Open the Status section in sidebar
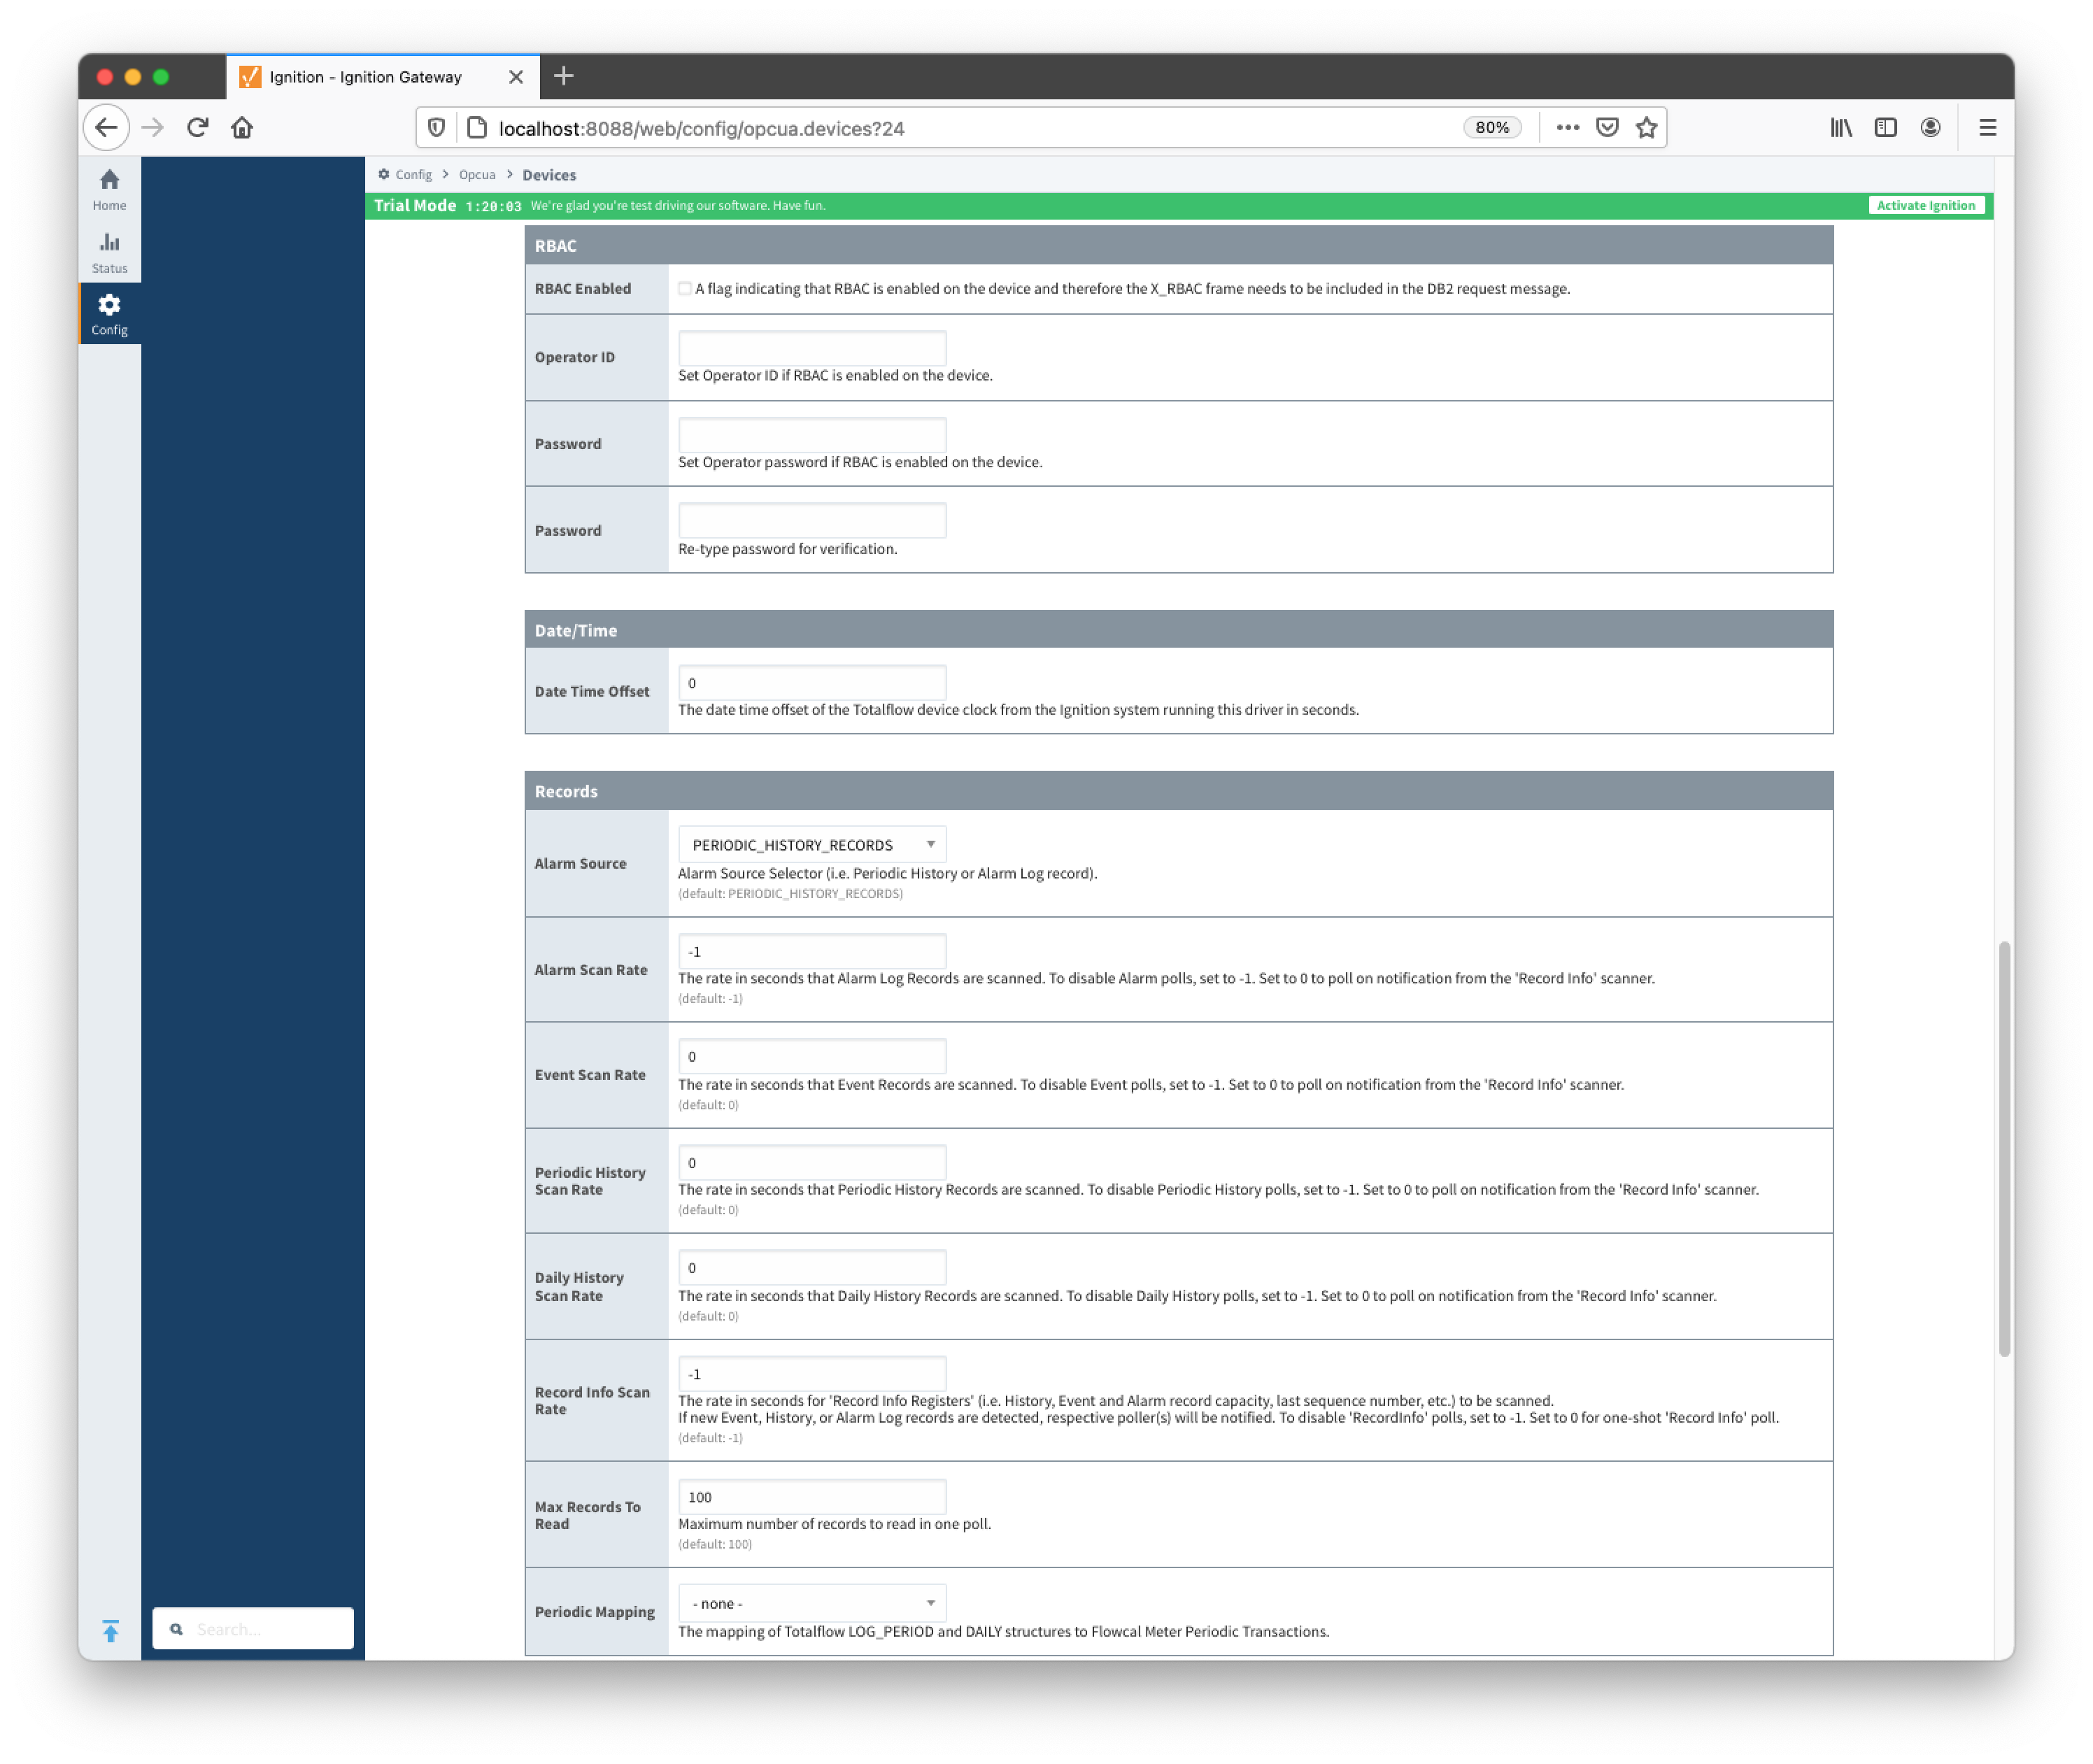This screenshot has height=1764, width=2093. [110, 252]
